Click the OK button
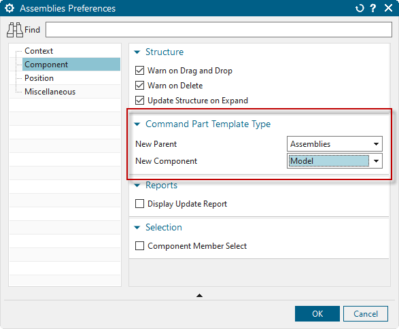The height and width of the screenshot is (329, 399). [317, 314]
